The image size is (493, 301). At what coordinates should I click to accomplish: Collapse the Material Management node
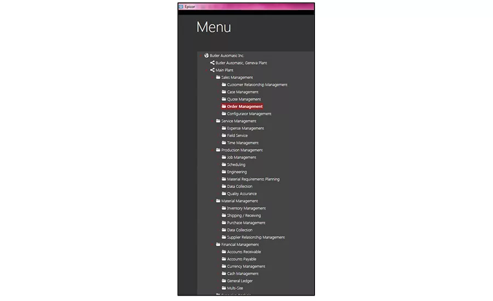[x=213, y=201]
